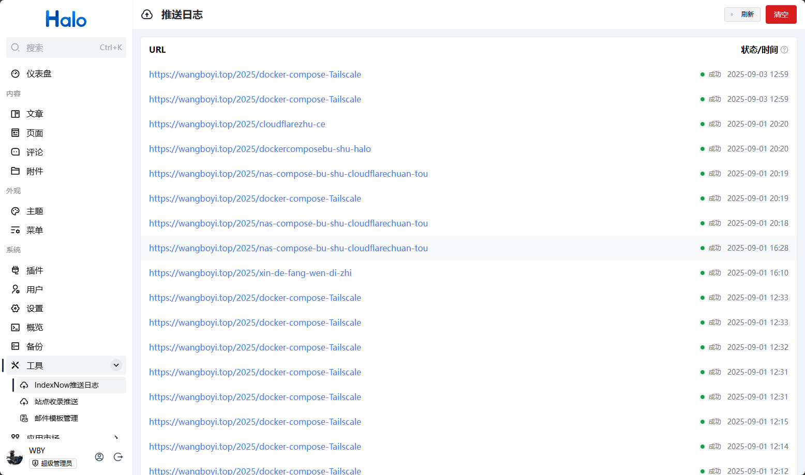Select 站点收录推送 under tools
The height and width of the screenshot is (475, 805).
(56, 402)
